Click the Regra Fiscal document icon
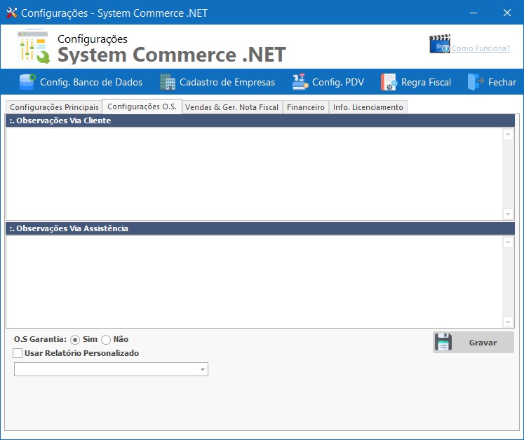Image resolution: width=524 pixels, height=440 pixels. pyautogui.click(x=389, y=82)
